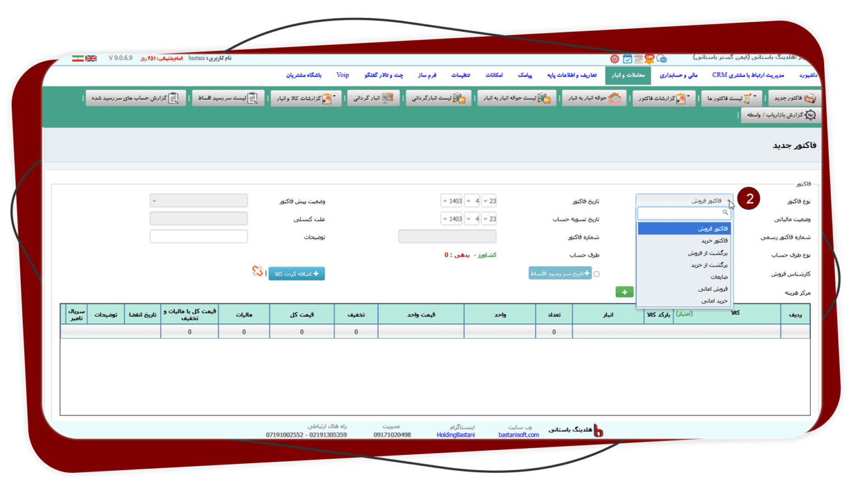Open مدیریت ارتباط با مشتری CRM menu

[748, 75]
